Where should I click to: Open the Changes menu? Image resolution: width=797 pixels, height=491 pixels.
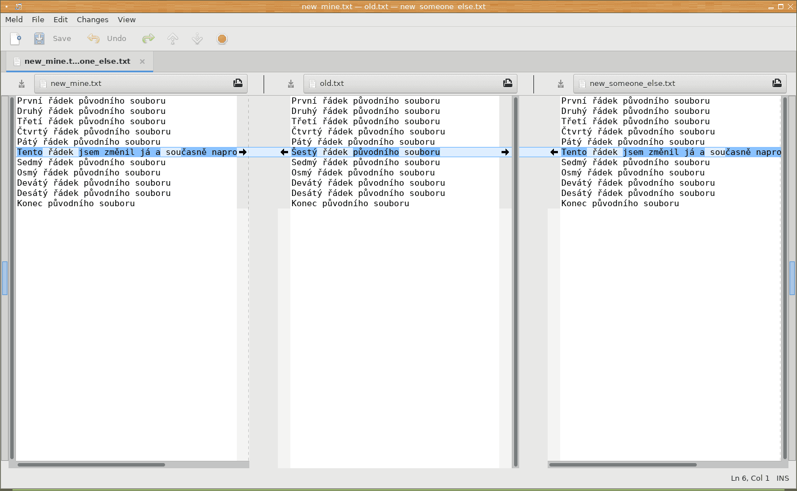click(x=92, y=19)
